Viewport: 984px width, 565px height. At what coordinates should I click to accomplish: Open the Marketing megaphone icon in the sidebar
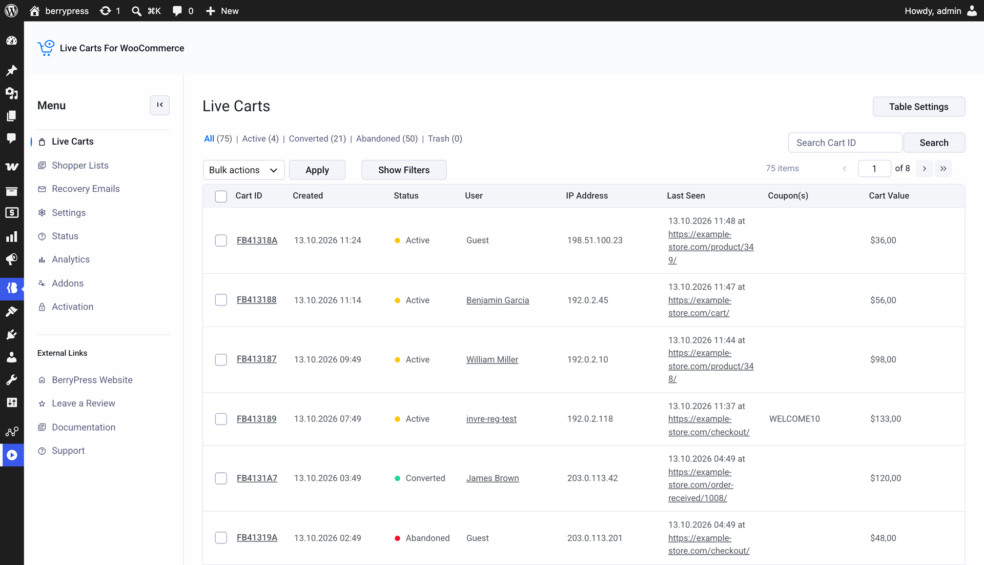click(12, 259)
